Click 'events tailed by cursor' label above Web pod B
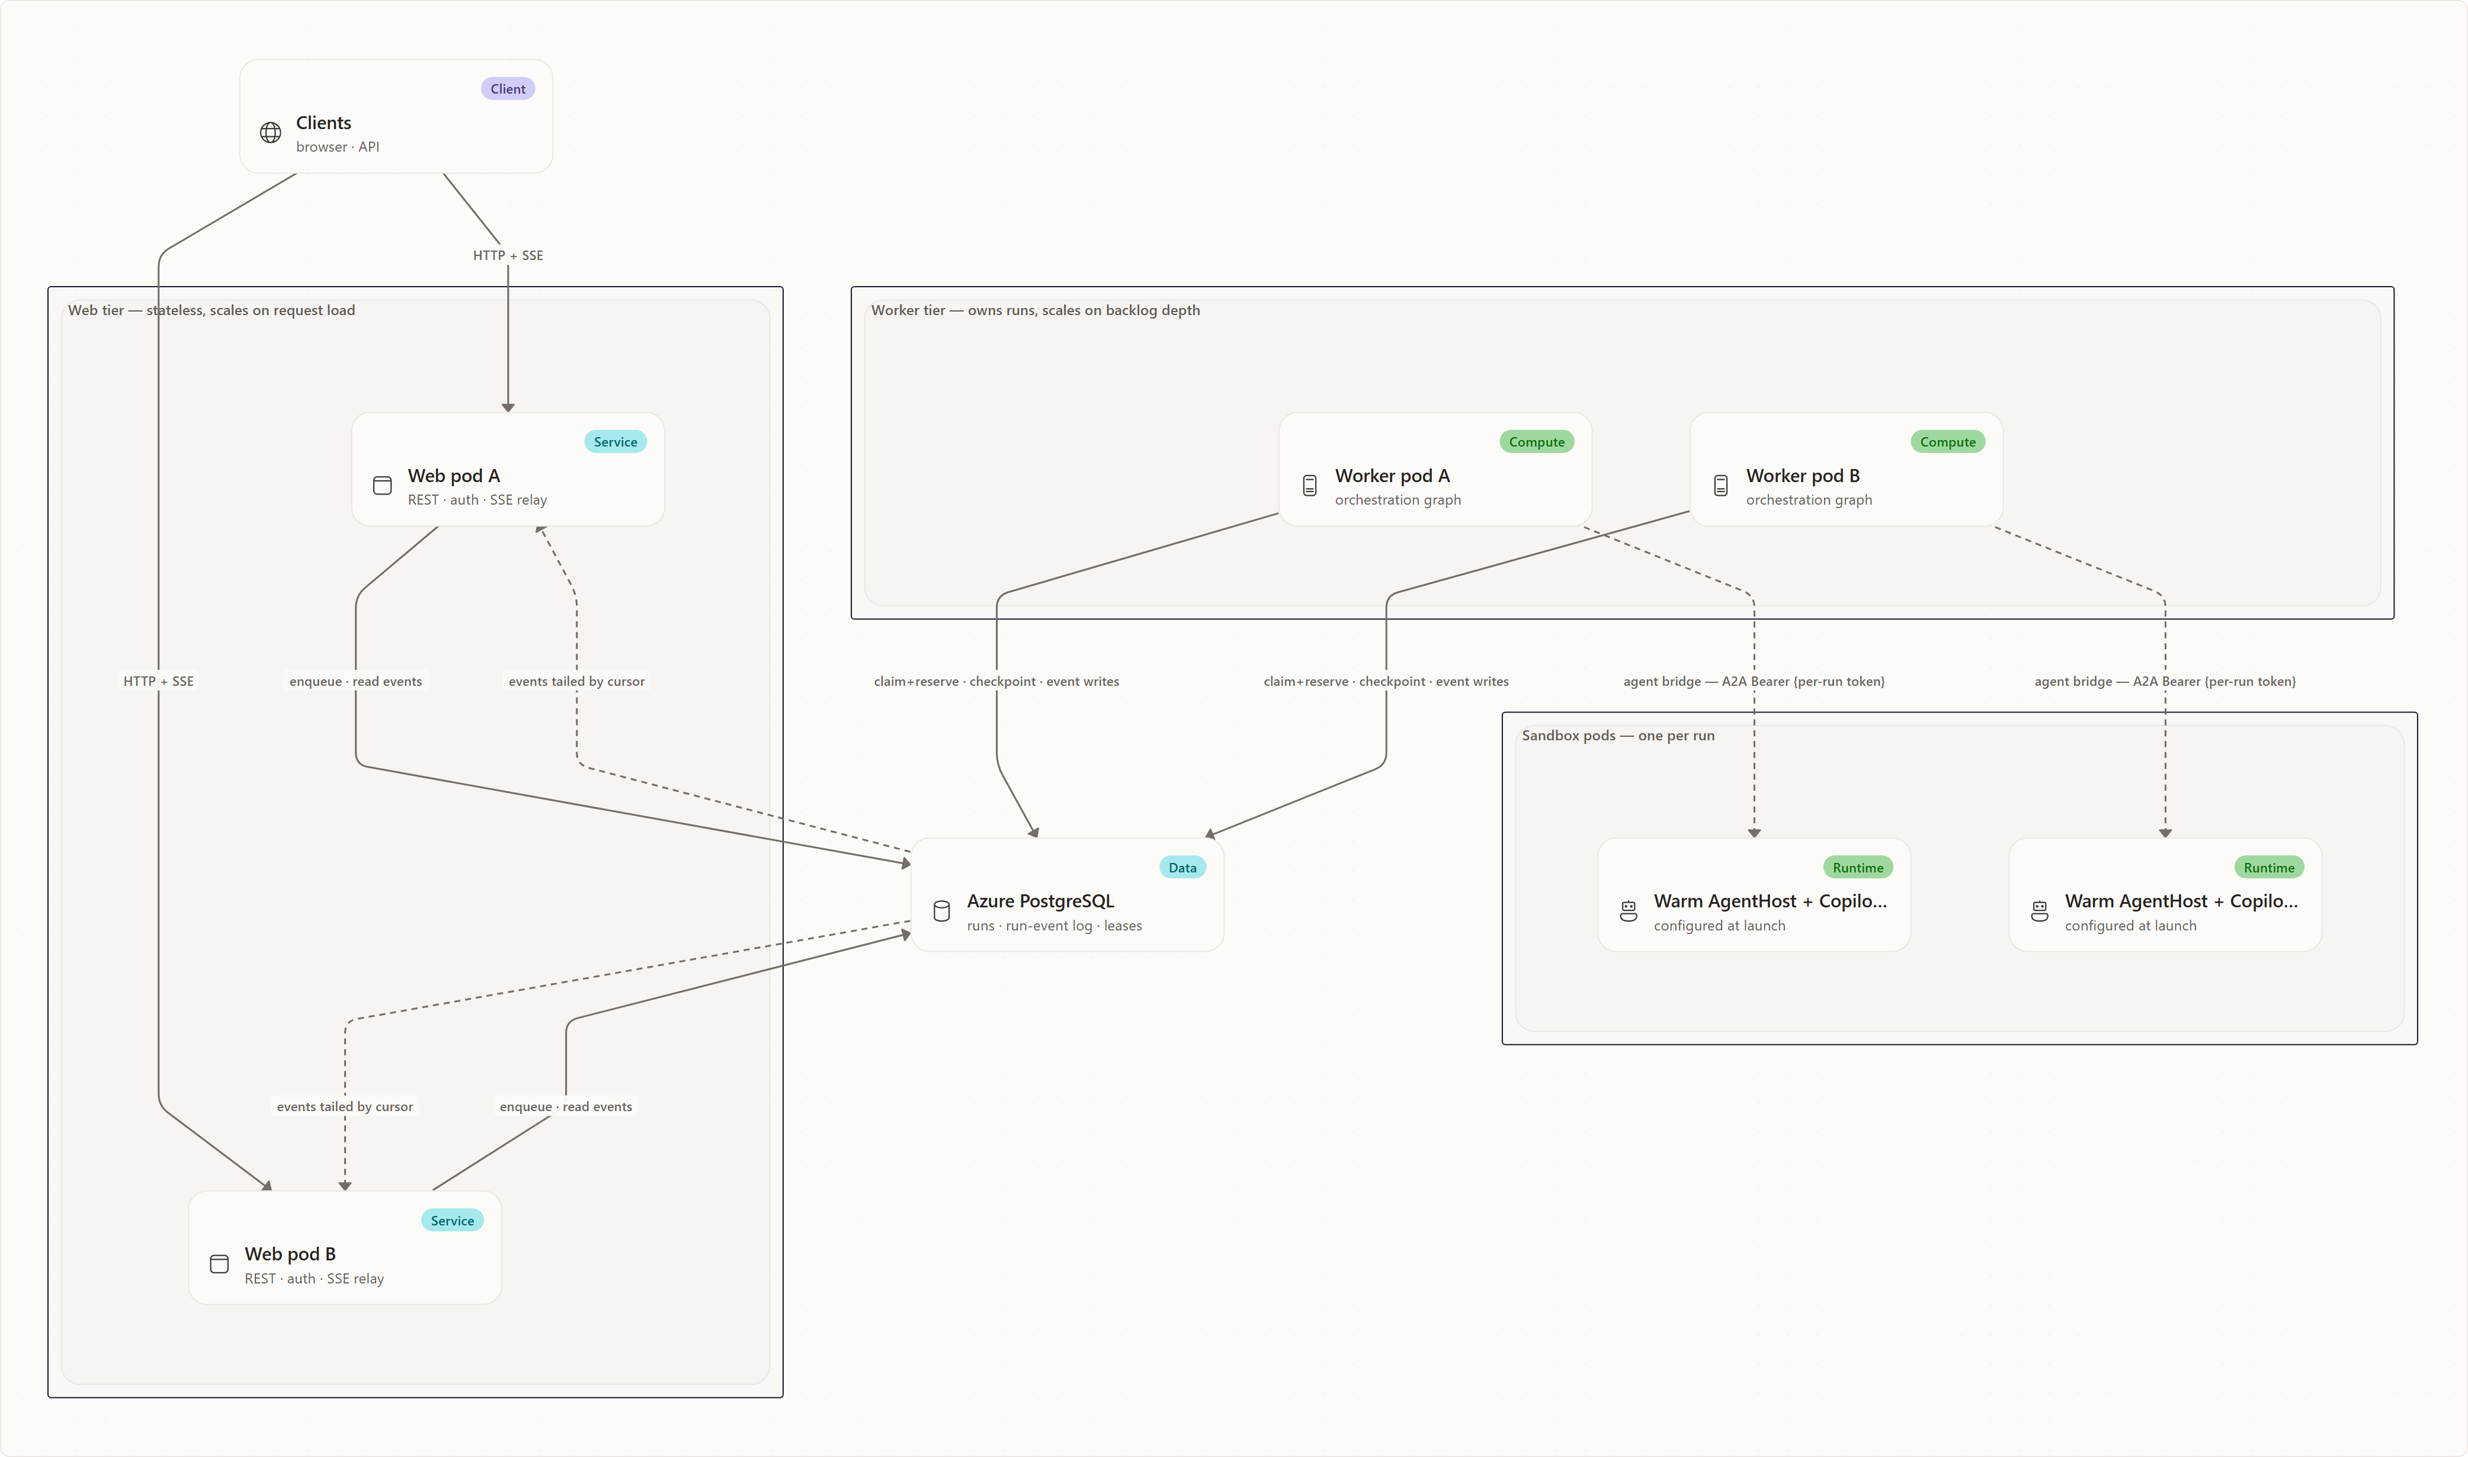 point(345,1106)
